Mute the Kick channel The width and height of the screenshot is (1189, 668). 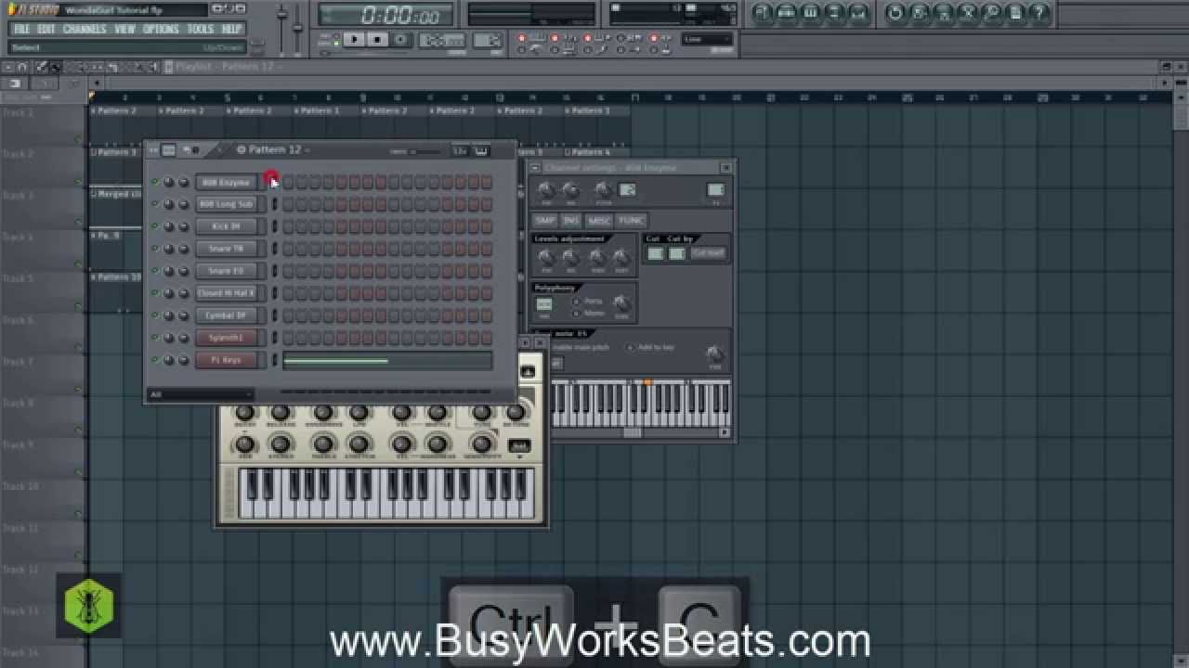point(155,227)
